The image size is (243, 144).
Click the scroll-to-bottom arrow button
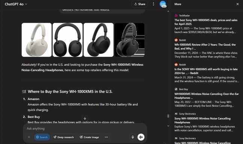[85, 118]
